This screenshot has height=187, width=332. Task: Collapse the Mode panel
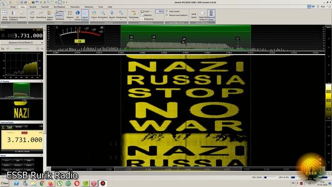[x=41, y=155]
